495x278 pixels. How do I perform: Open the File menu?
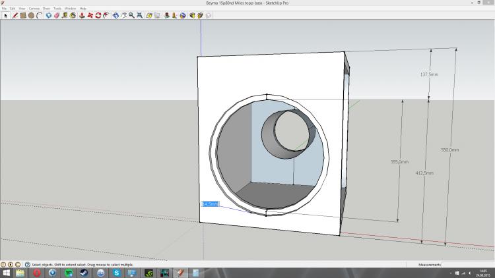coord(4,8)
